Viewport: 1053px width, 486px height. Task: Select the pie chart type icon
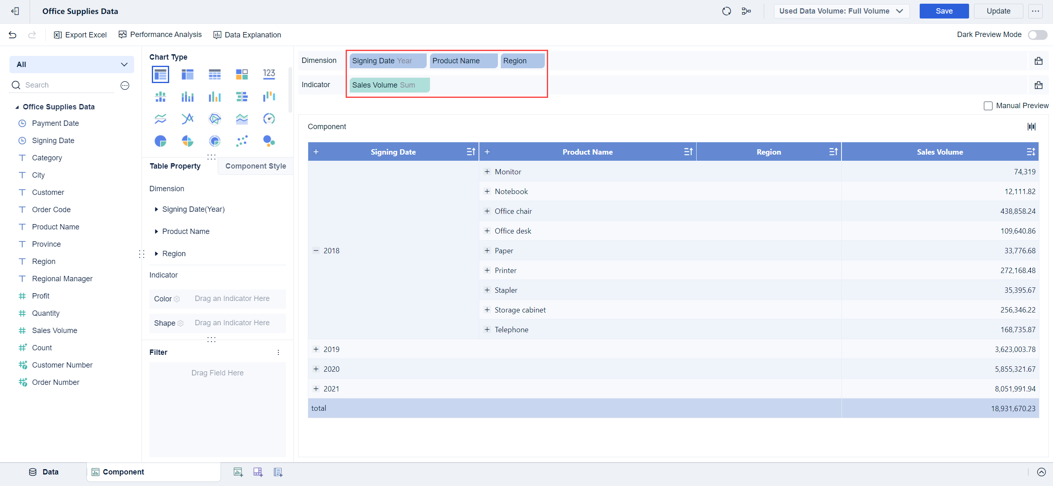[x=160, y=141]
